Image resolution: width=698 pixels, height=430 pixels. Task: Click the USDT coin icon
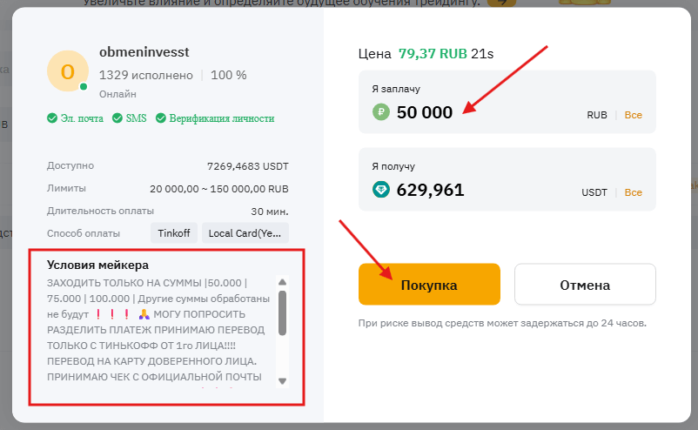tap(380, 190)
